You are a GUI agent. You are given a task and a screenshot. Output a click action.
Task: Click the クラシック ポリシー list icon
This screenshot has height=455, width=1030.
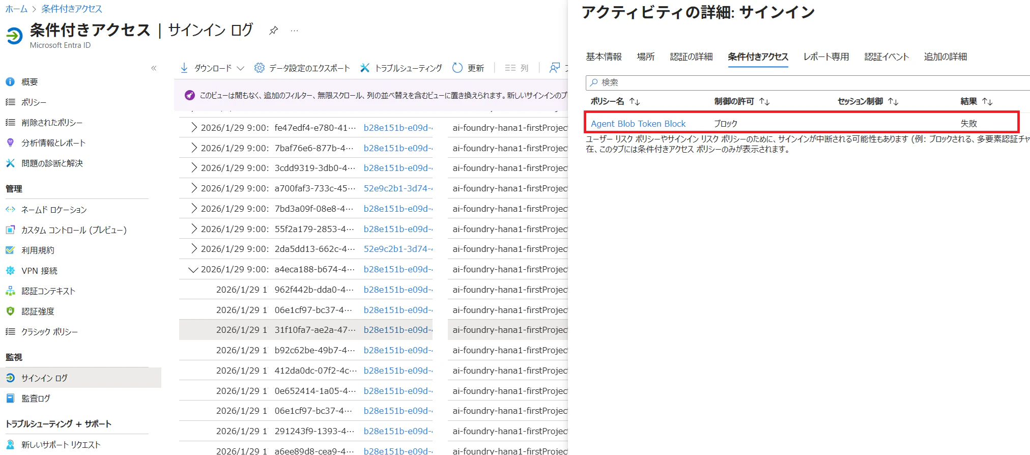click(x=10, y=331)
